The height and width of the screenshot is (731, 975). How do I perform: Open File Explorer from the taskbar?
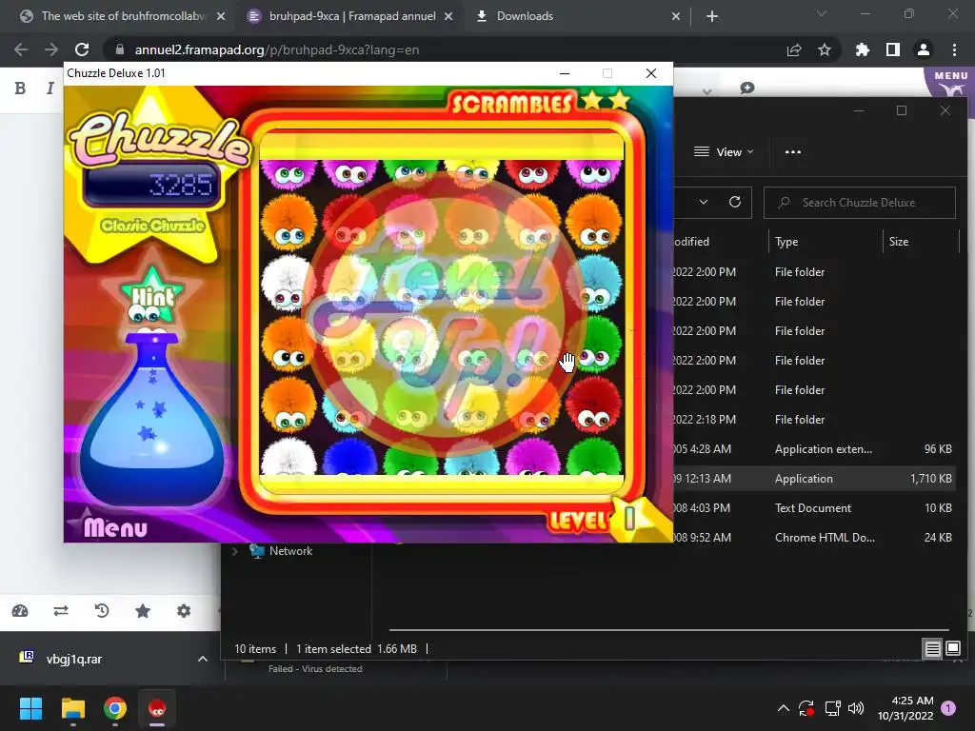coord(72,708)
